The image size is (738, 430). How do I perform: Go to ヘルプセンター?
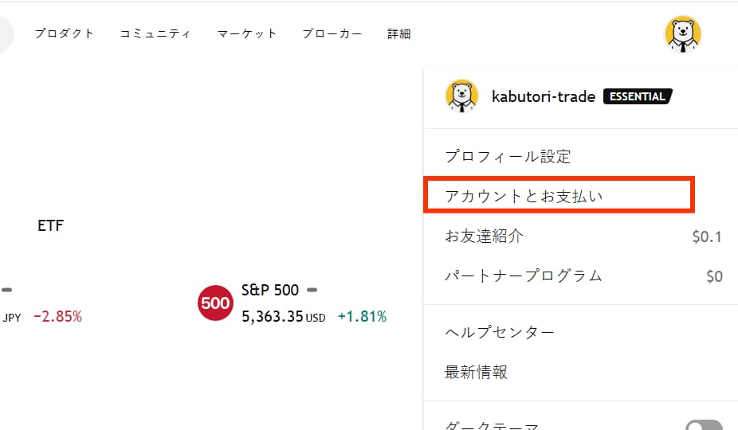pyautogui.click(x=499, y=332)
